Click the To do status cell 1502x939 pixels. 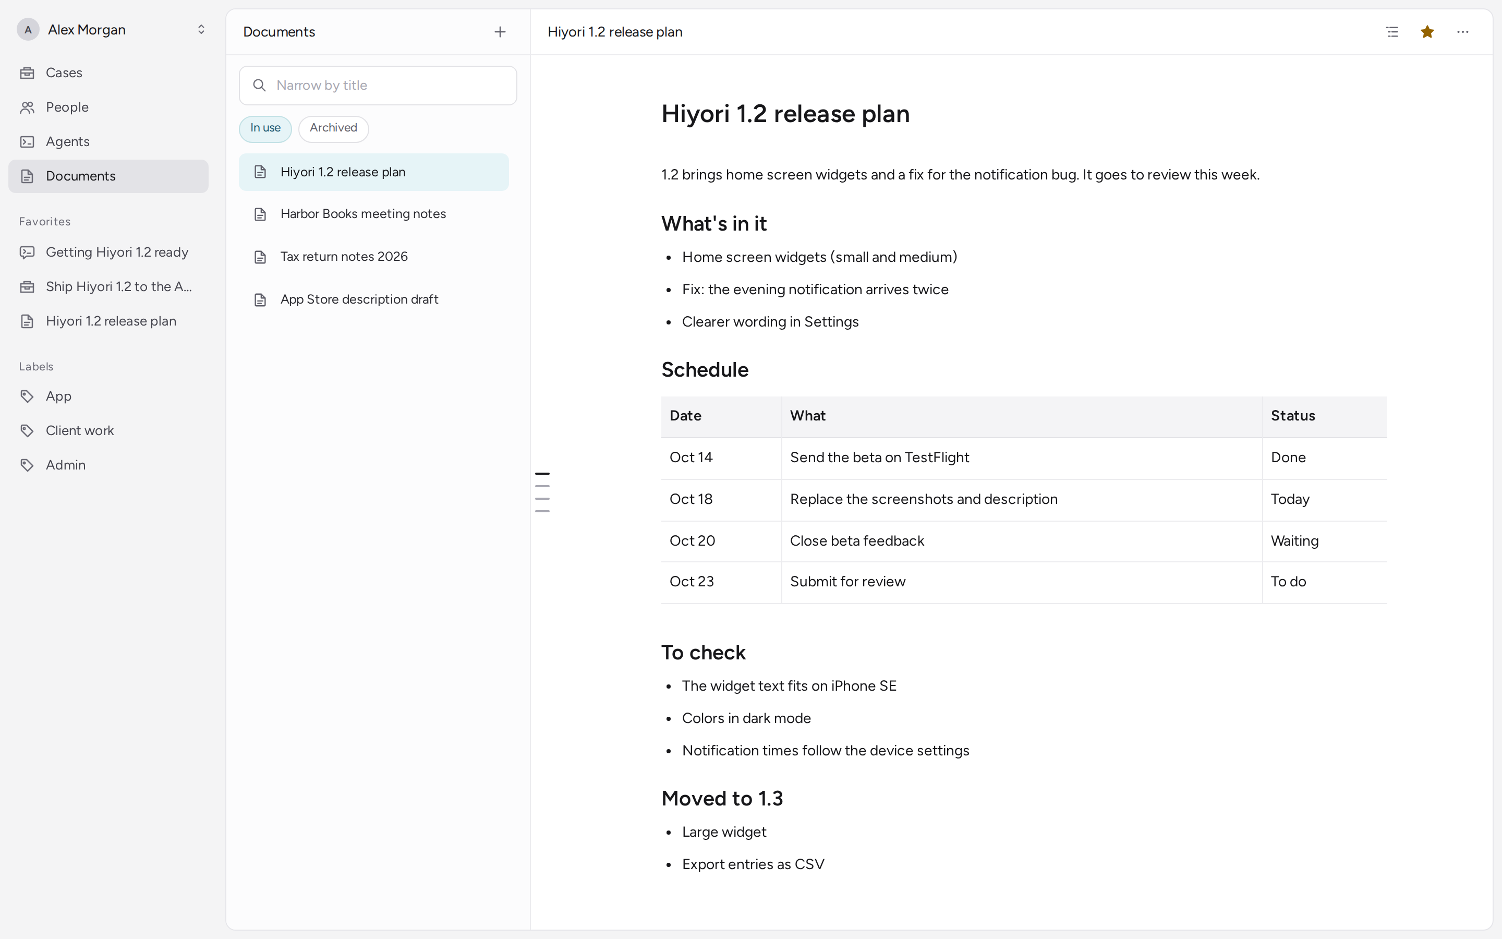1325,583
